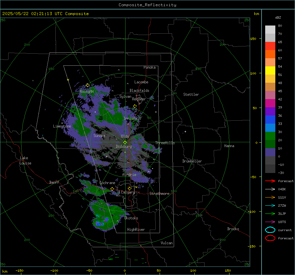Click the cyan 27ZW arrow in legend
This screenshot has width=295, height=275.
tap(270, 206)
